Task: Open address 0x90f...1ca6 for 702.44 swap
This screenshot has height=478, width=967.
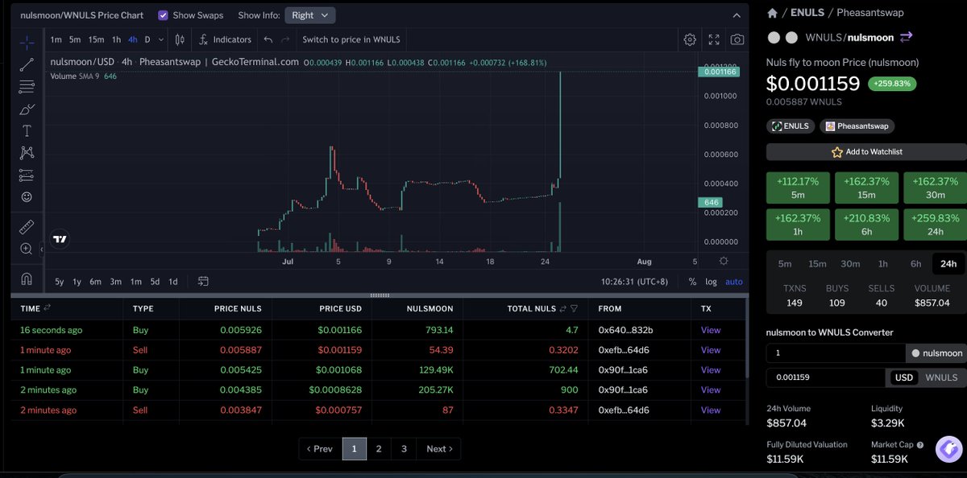Action: tap(624, 370)
